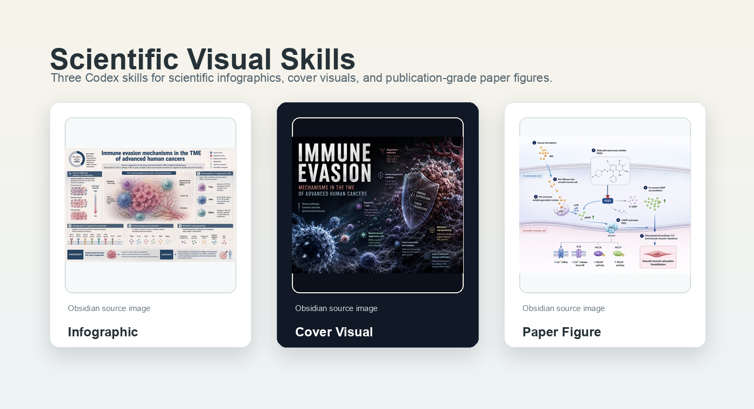
Task: Open the Immune Evasion cover visual thumbnail
Action: click(378, 205)
